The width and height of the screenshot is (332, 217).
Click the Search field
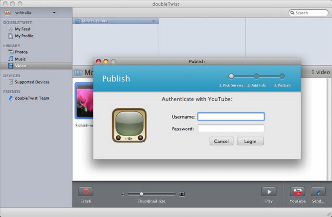point(309,13)
